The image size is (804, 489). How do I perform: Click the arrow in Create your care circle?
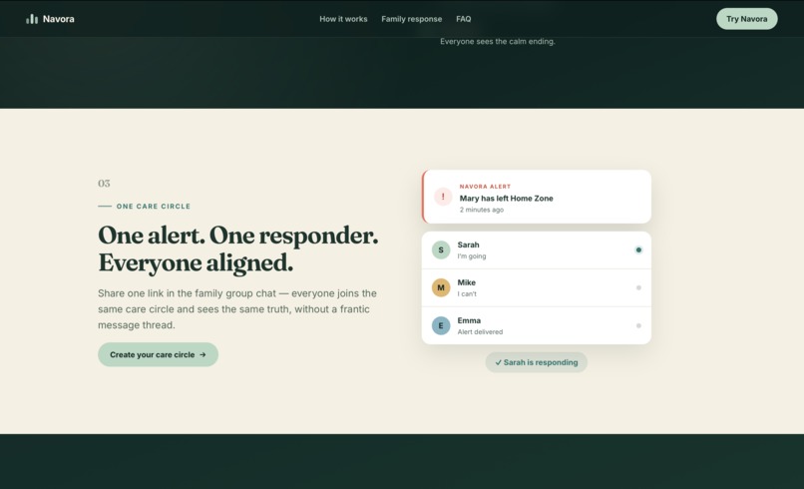pyautogui.click(x=202, y=354)
